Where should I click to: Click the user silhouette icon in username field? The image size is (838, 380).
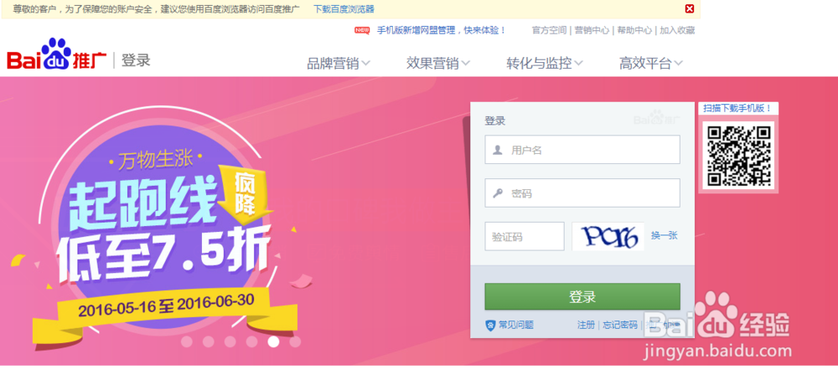pos(498,150)
